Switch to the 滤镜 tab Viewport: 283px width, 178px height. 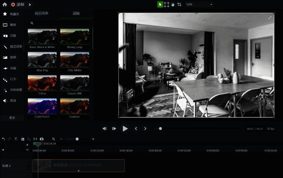[x=76, y=13]
